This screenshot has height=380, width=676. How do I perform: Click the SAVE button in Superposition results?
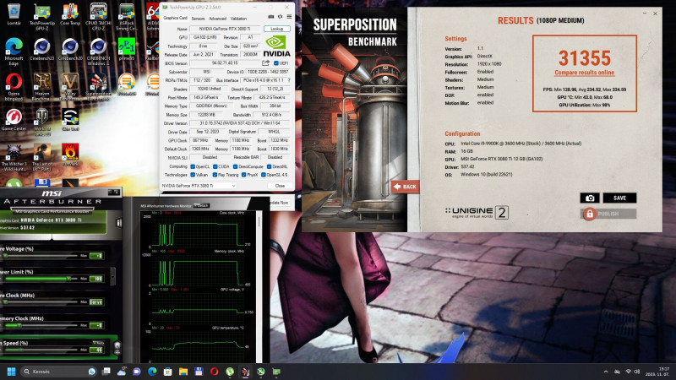(x=619, y=198)
